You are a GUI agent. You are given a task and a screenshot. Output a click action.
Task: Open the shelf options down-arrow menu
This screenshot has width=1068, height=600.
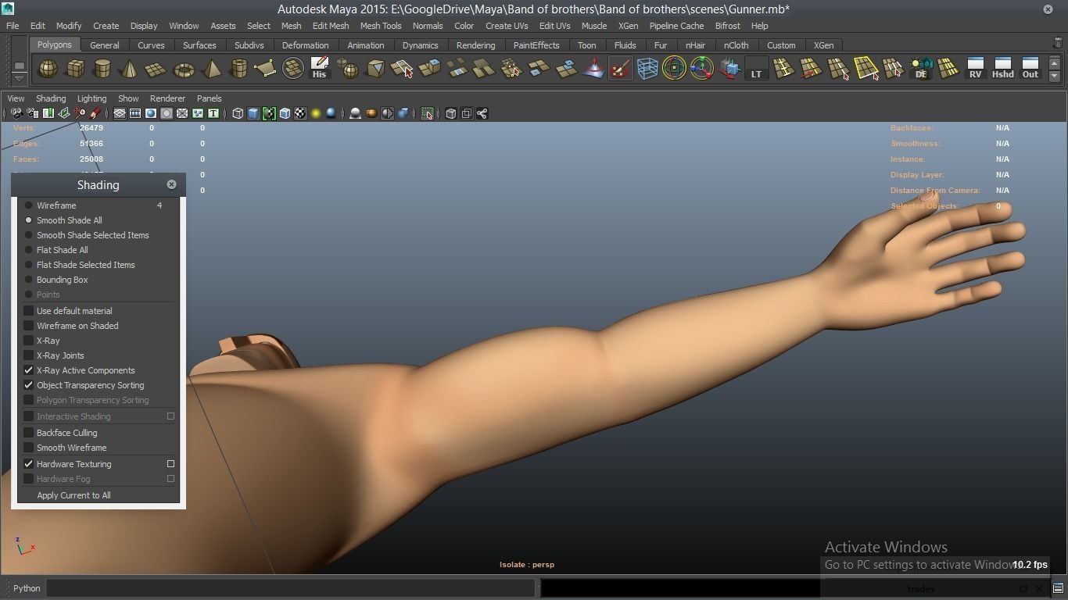20,77
